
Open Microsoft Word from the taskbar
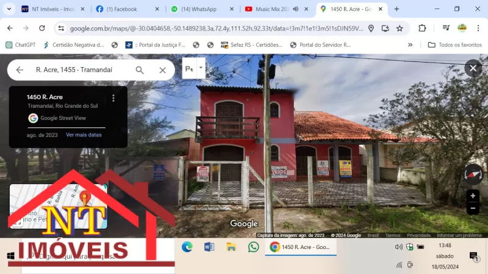tap(209, 247)
